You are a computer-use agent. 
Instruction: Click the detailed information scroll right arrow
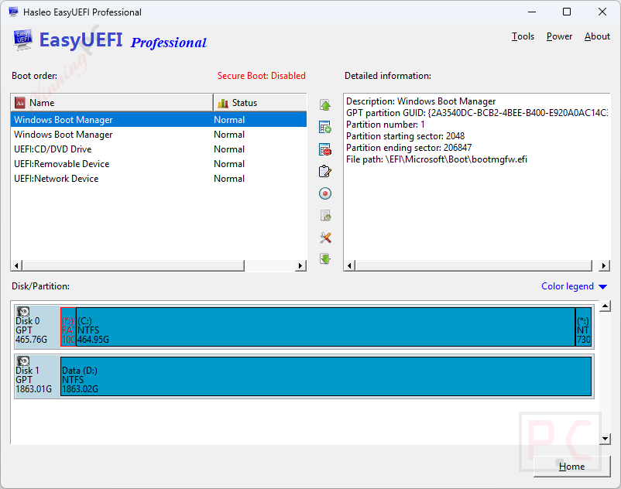(x=603, y=265)
